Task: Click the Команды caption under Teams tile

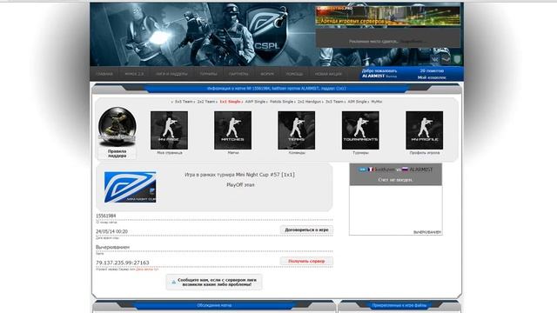Action: (297, 153)
